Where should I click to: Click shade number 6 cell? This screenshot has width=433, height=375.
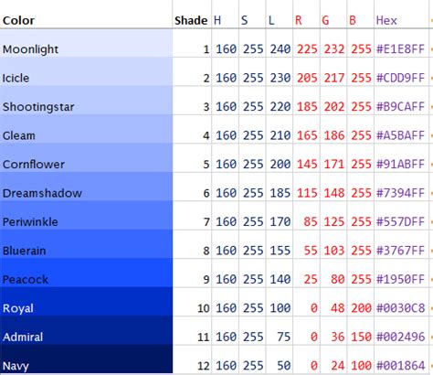[x=192, y=187]
